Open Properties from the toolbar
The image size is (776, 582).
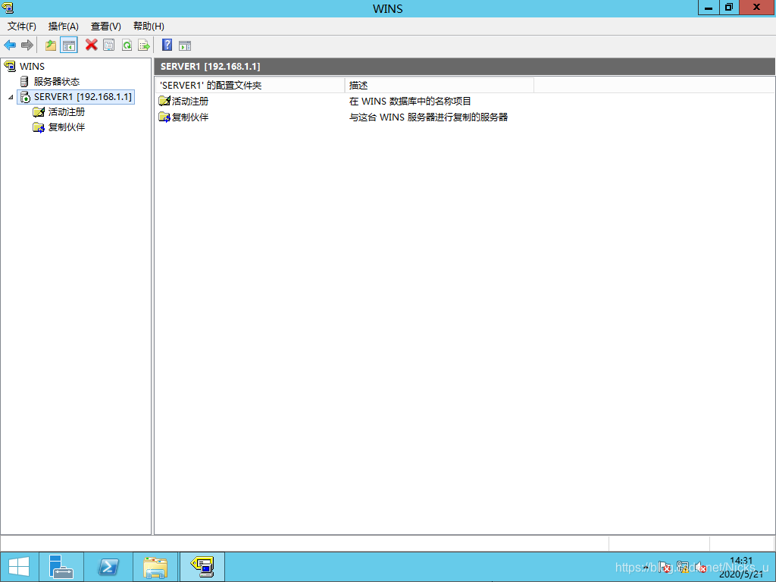[109, 45]
